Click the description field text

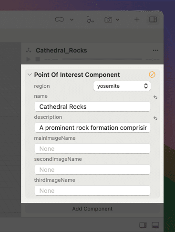coord(93,127)
